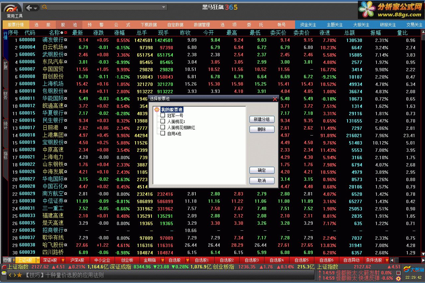Screen dimensions: 425x283
Task: Click stock name 上海机场
Action: [x=53, y=84]
